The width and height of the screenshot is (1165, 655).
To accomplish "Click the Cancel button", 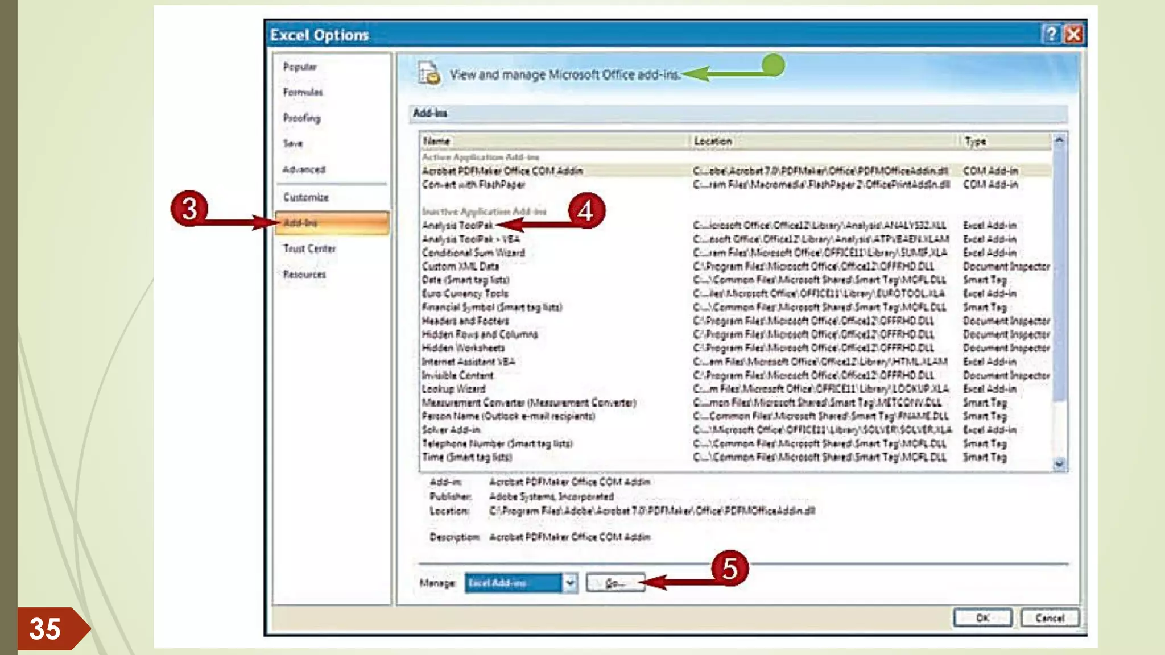I will pyautogui.click(x=1050, y=618).
